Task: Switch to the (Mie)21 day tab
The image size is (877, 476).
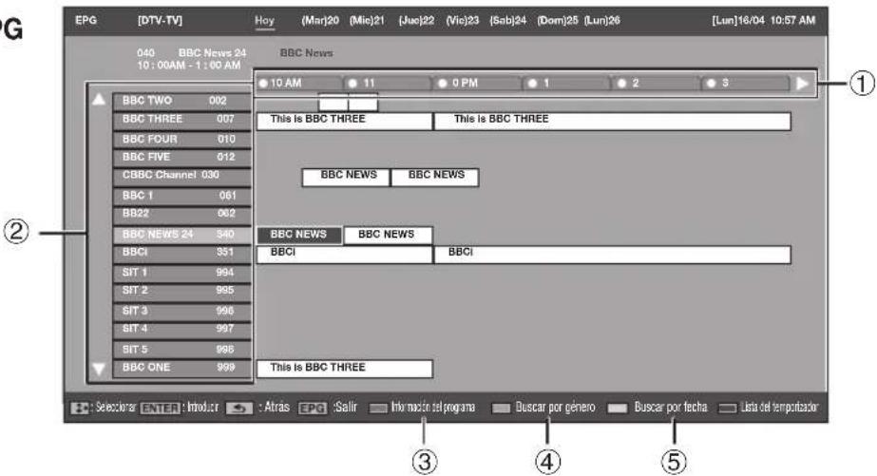Action: [367, 21]
